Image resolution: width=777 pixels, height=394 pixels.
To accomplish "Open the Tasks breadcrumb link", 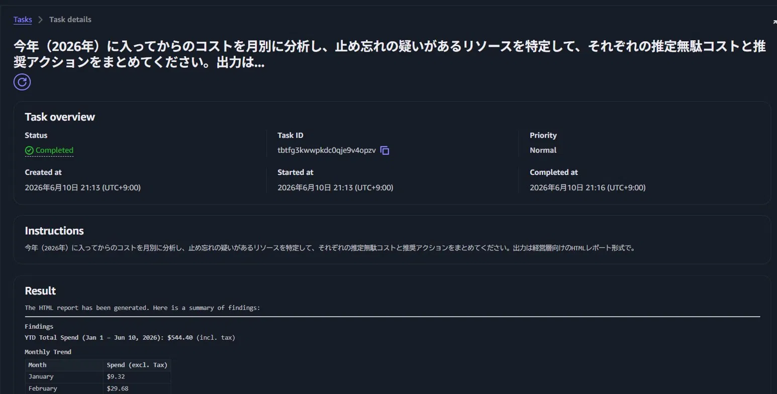I will 23,20.
